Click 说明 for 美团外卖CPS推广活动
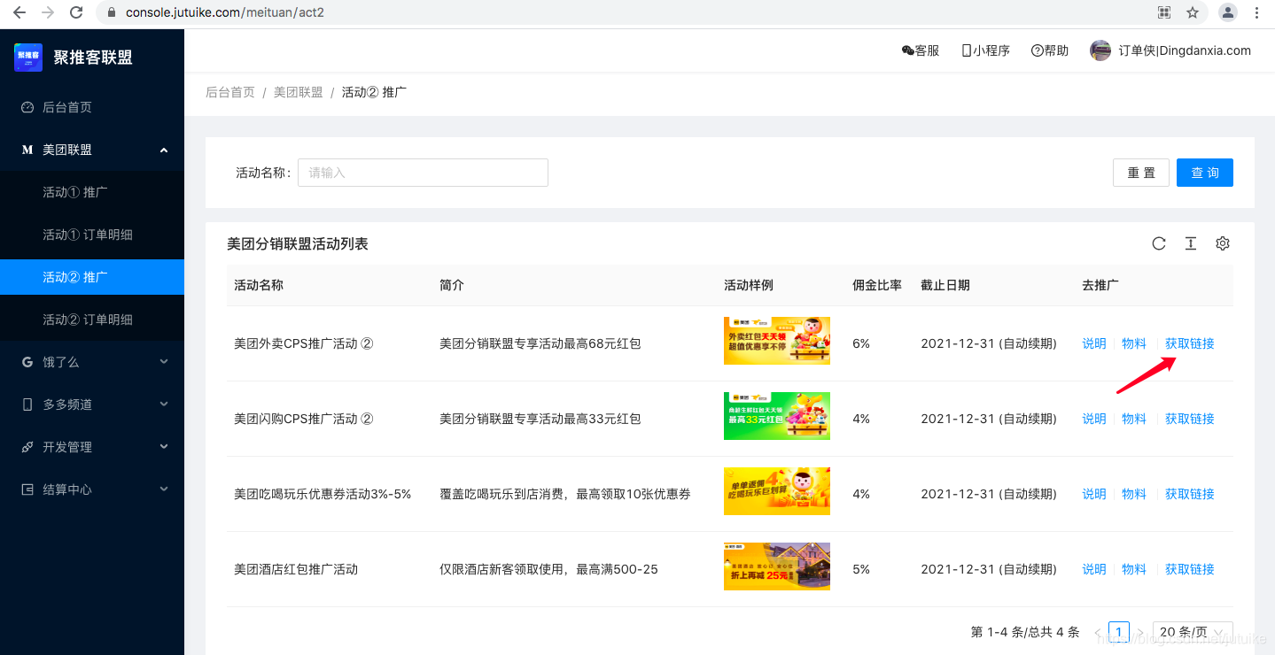Image resolution: width=1275 pixels, height=655 pixels. (1094, 343)
